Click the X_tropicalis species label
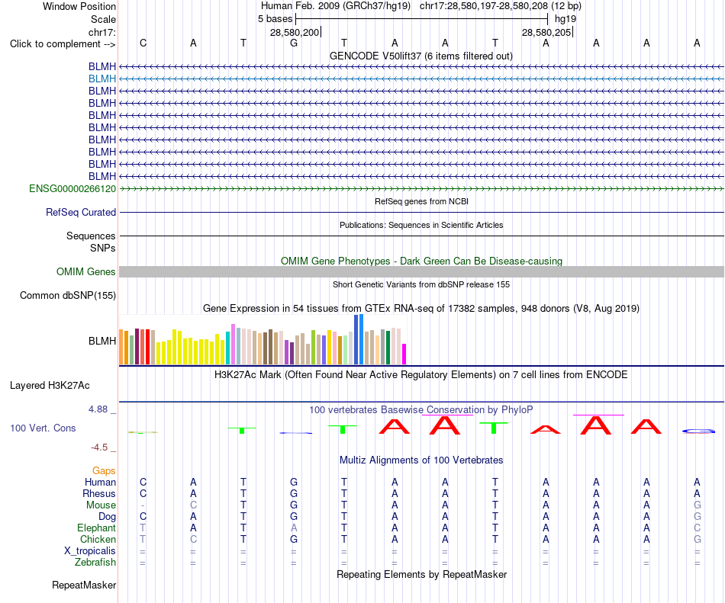The height and width of the screenshot is (603, 725). [x=90, y=551]
